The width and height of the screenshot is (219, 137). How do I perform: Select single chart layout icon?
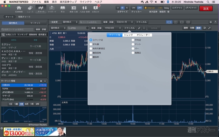tap(169, 22)
